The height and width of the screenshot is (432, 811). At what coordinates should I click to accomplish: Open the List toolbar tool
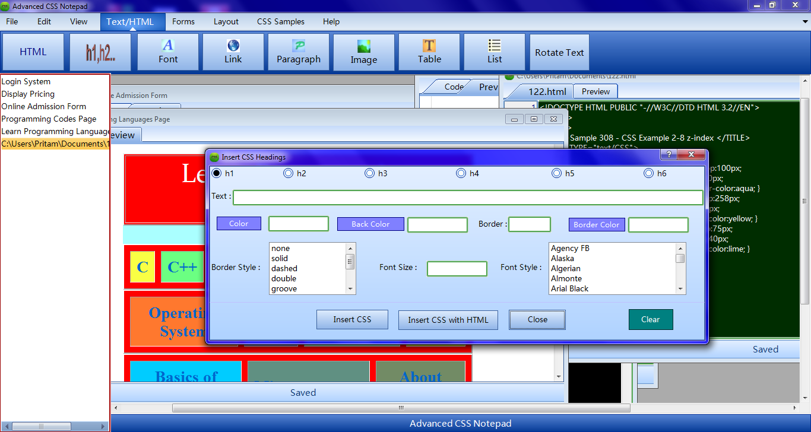tap(494, 52)
